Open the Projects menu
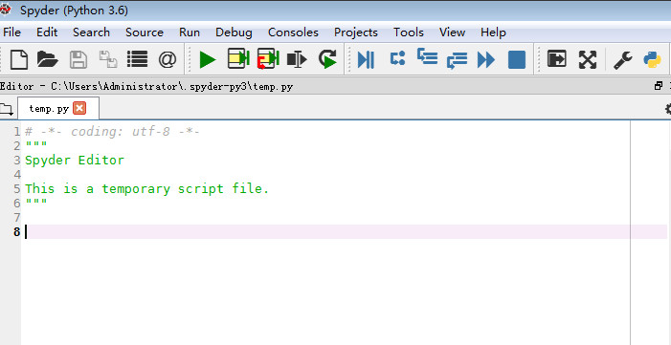 coord(356,32)
